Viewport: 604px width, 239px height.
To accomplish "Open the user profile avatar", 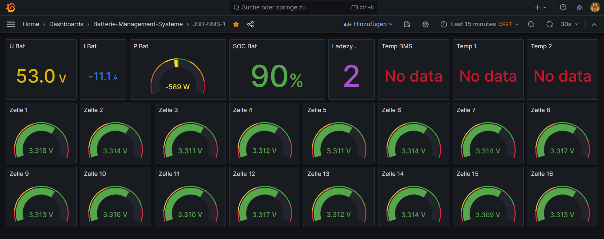I will pyautogui.click(x=595, y=7).
